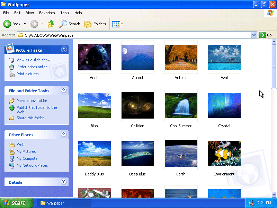Image resolution: width=277 pixels, height=208 pixels.
Task: Click Publish this folder to the Web
Action: click(x=37, y=110)
